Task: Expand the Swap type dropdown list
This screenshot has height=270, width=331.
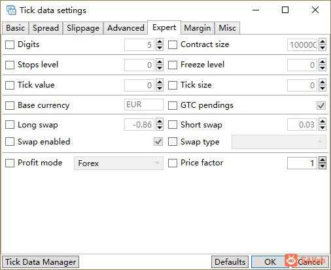Action: (x=279, y=142)
